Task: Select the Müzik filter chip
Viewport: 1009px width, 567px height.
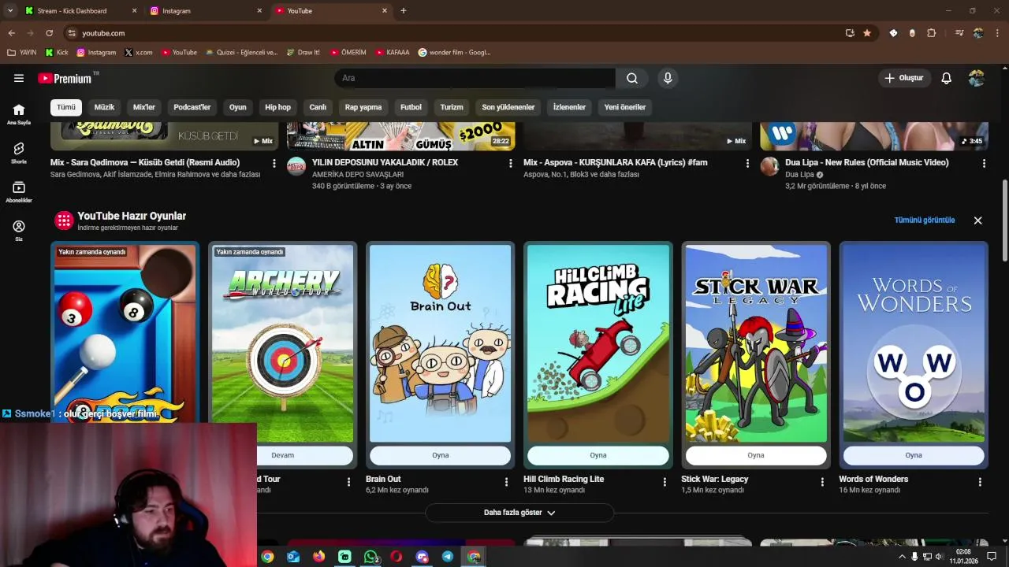Action: coord(104,107)
